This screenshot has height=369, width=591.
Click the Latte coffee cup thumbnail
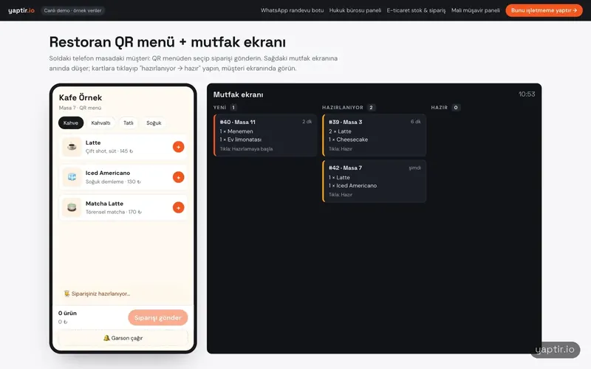pos(72,147)
